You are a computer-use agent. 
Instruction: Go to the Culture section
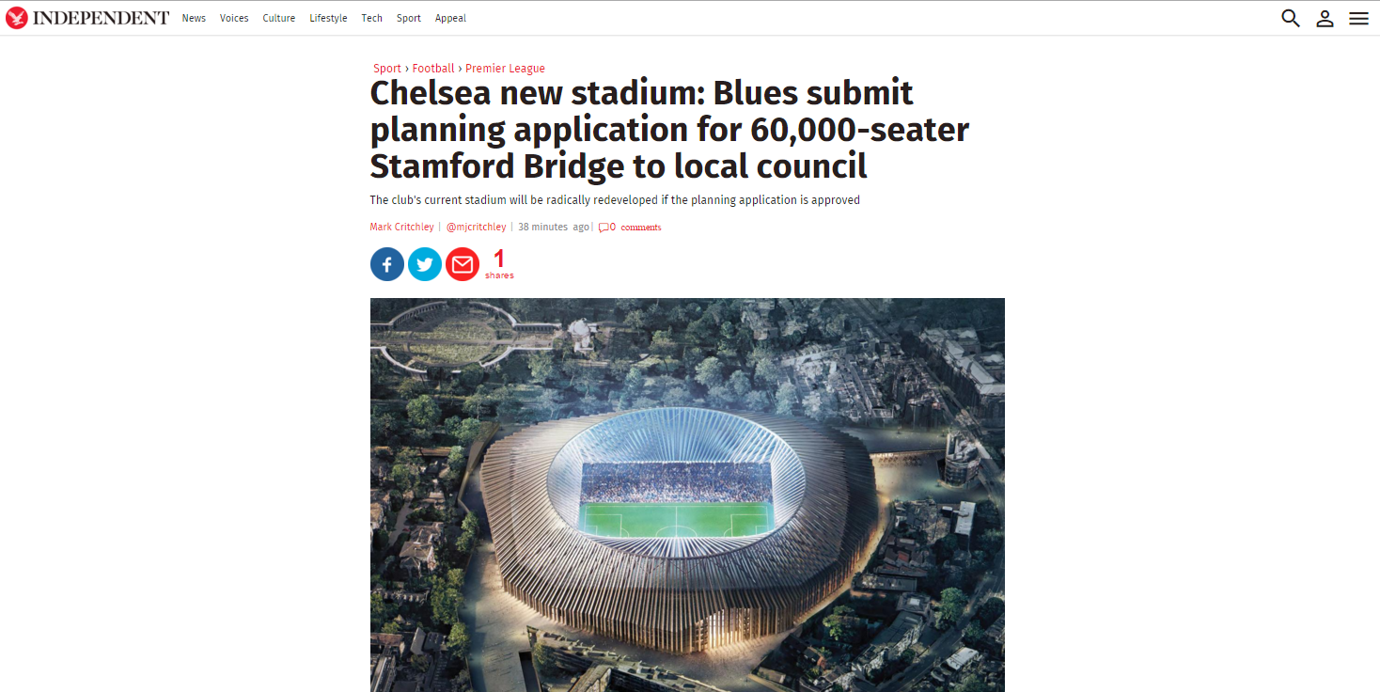(279, 18)
